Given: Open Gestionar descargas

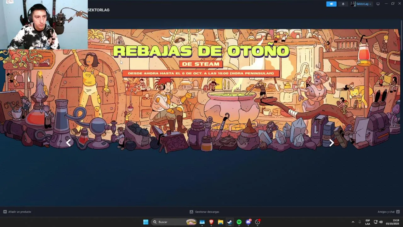Looking at the screenshot, I should click(x=207, y=212).
